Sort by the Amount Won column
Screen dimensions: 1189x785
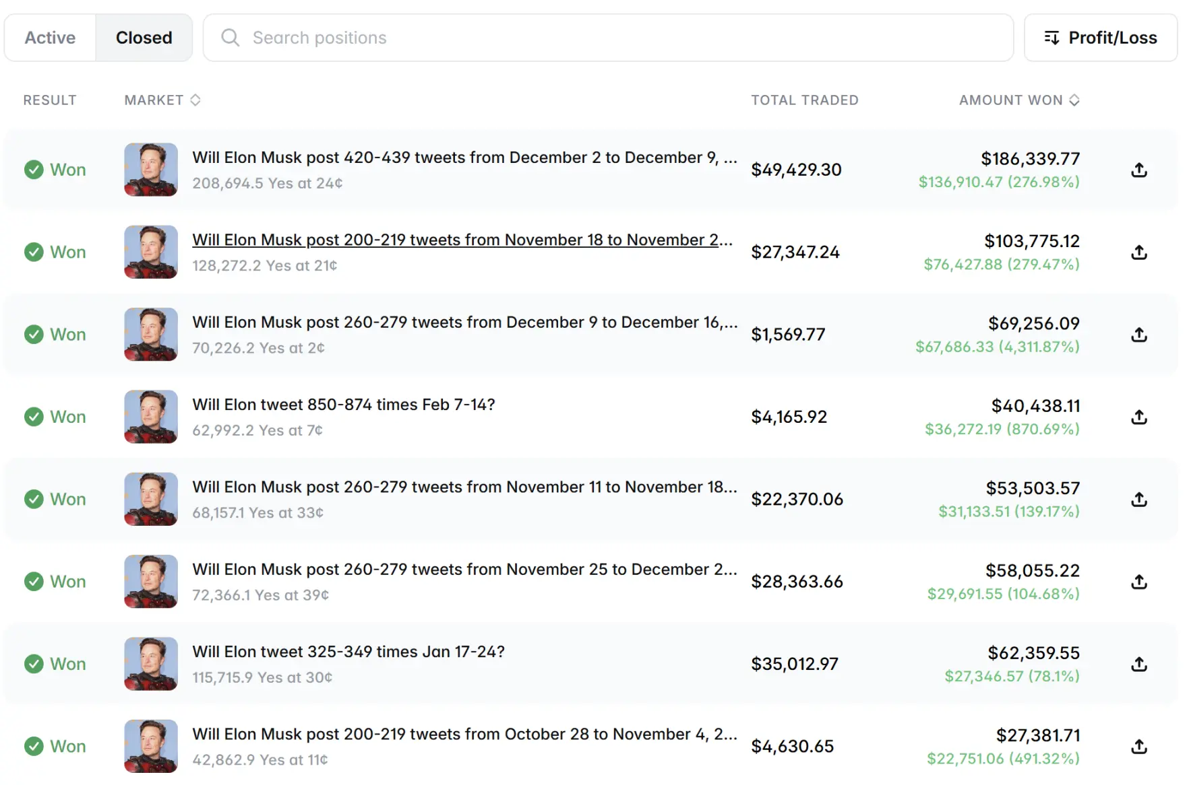coord(1018,100)
